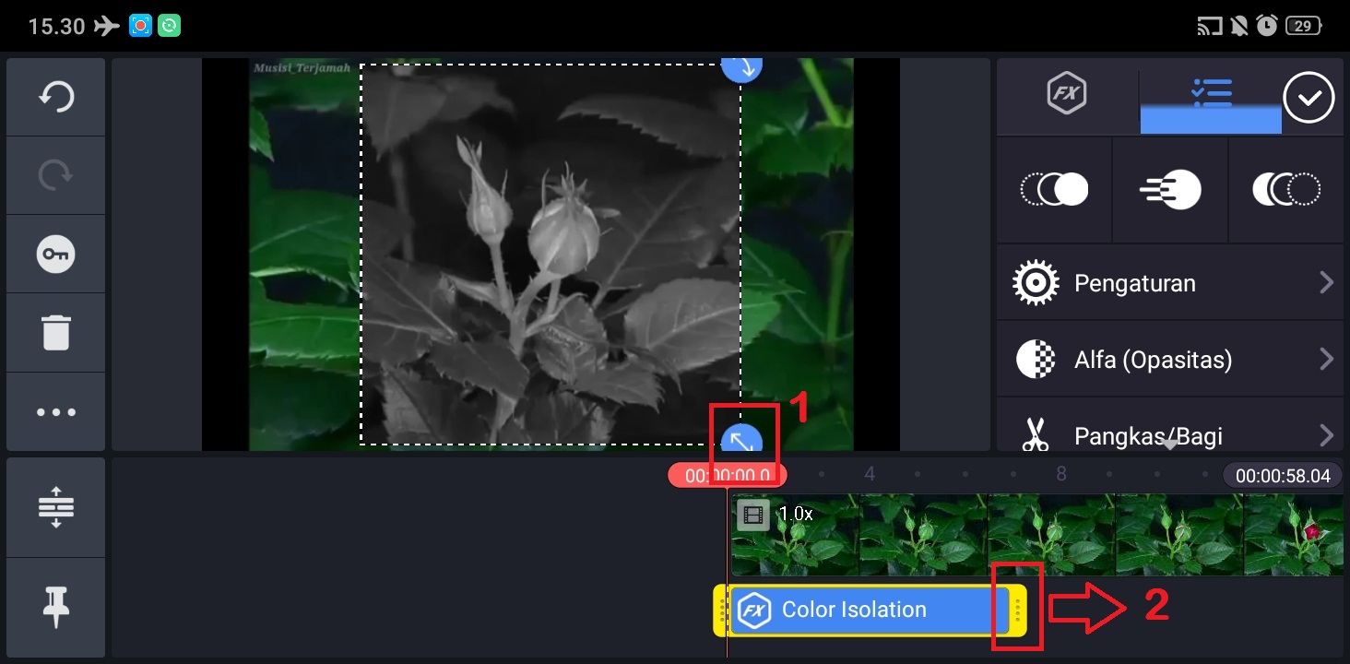
Task: Click the 15.30 clock in status bar
Action: coord(56,26)
